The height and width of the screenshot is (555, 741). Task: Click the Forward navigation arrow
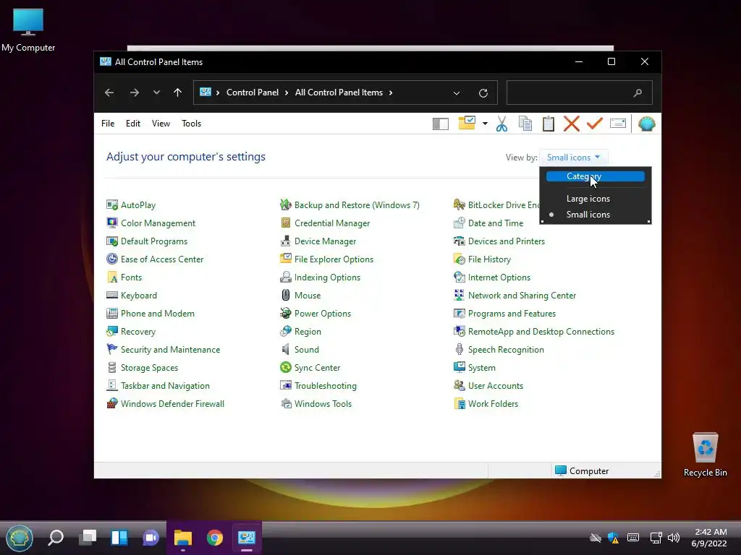tap(134, 92)
